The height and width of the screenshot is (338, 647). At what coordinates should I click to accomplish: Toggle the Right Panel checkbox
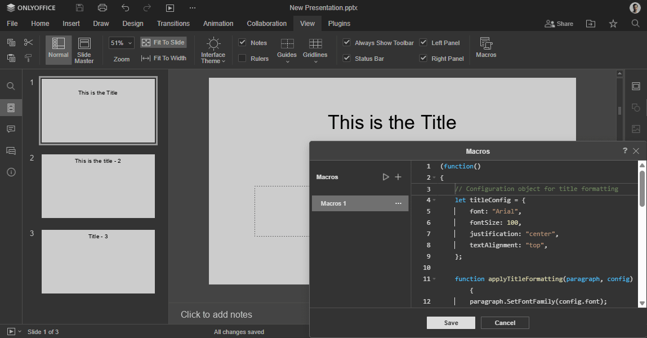coord(423,58)
